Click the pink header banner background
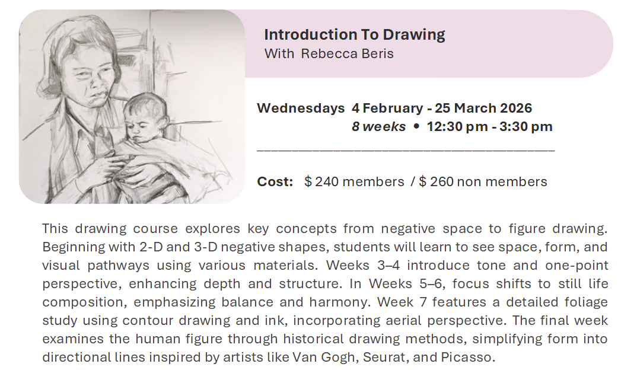This screenshot has height=386, width=637. (x=534, y=44)
